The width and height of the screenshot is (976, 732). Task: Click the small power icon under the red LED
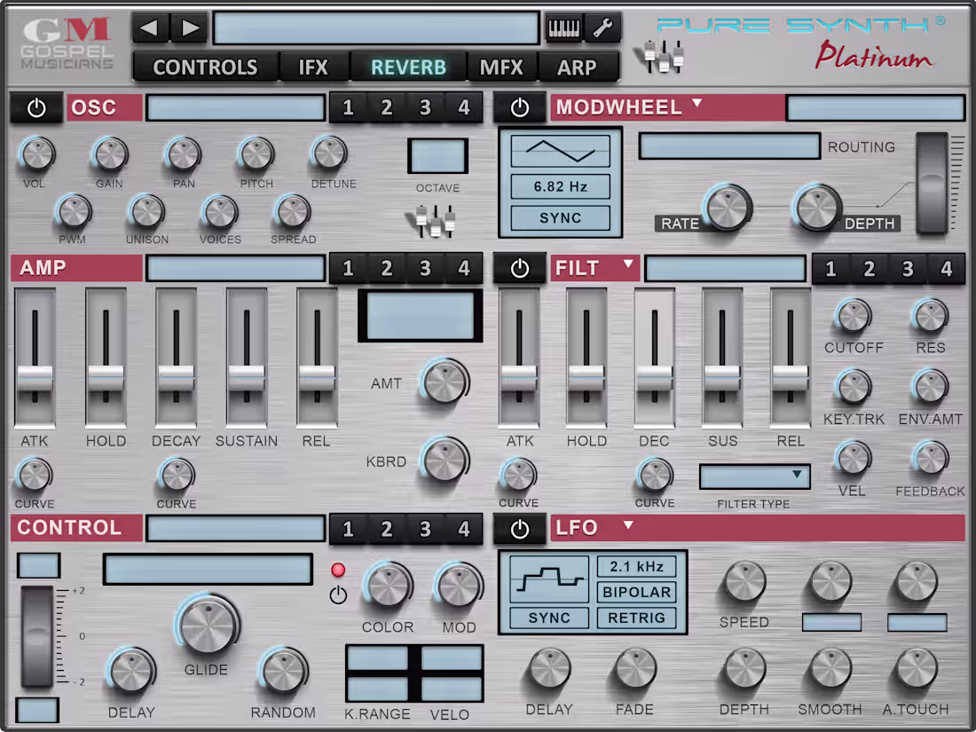337,595
